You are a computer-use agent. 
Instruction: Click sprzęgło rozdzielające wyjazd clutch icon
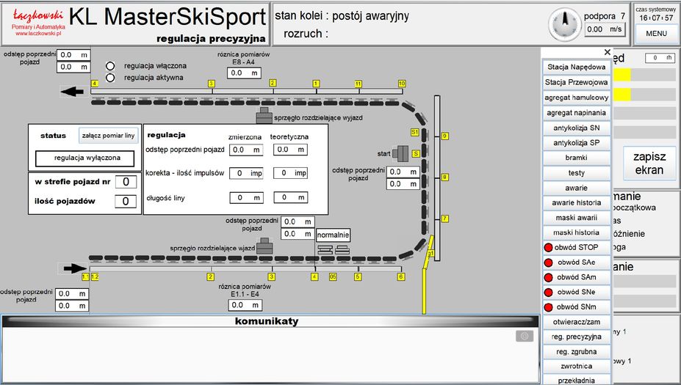pyautogui.click(x=264, y=115)
